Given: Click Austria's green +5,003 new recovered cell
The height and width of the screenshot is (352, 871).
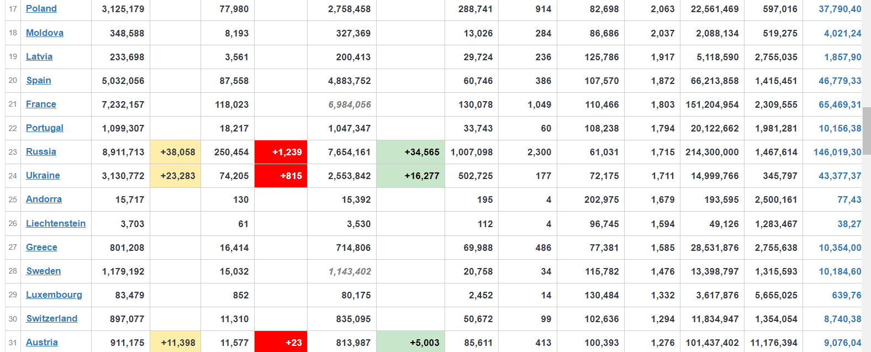Looking at the screenshot, I should click(x=410, y=343).
